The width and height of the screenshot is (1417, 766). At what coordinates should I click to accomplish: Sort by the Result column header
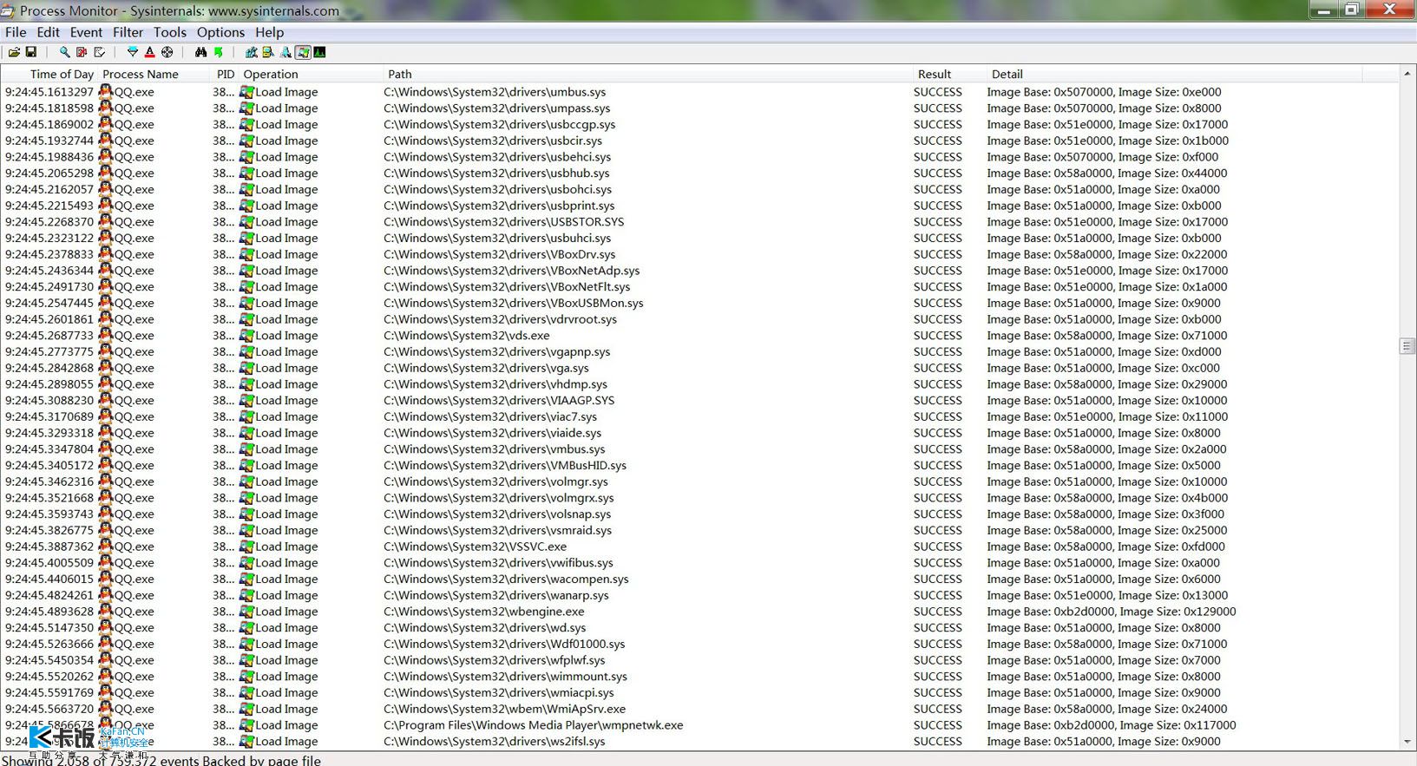click(948, 75)
